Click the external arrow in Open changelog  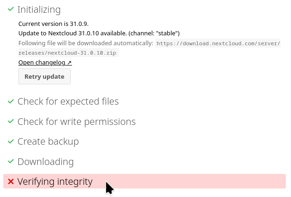[x=69, y=62]
